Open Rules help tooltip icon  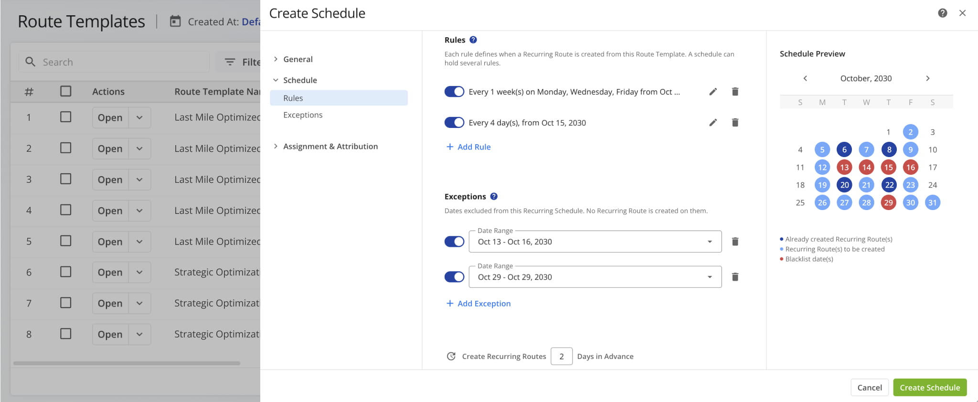[473, 40]
